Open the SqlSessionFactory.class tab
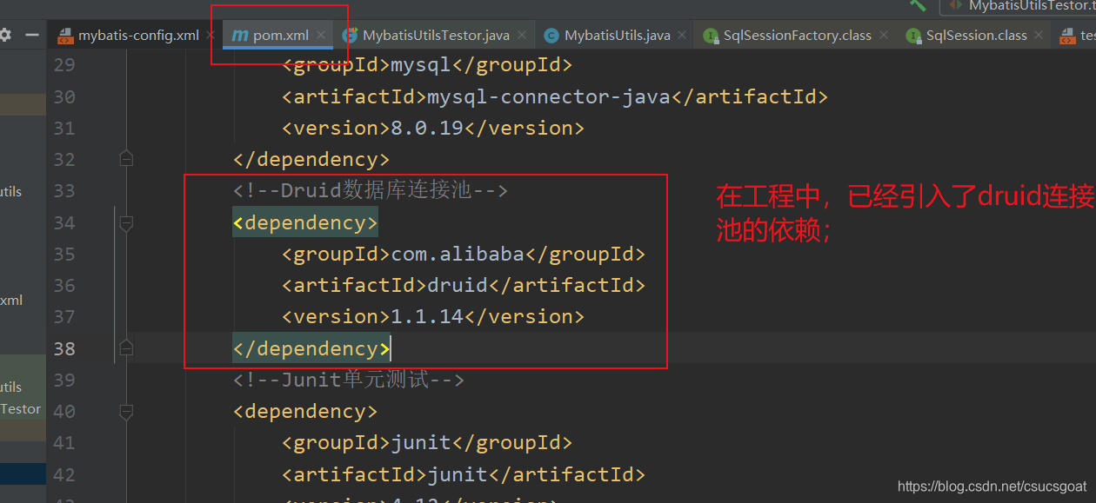The height and width of the screenshot is (503, 1096). click(797, 36)
